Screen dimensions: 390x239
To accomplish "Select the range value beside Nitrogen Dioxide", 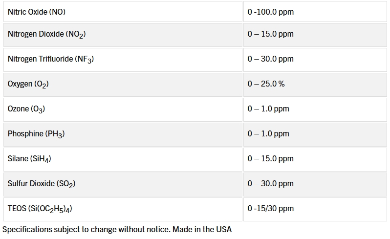I will coord(270,34).
